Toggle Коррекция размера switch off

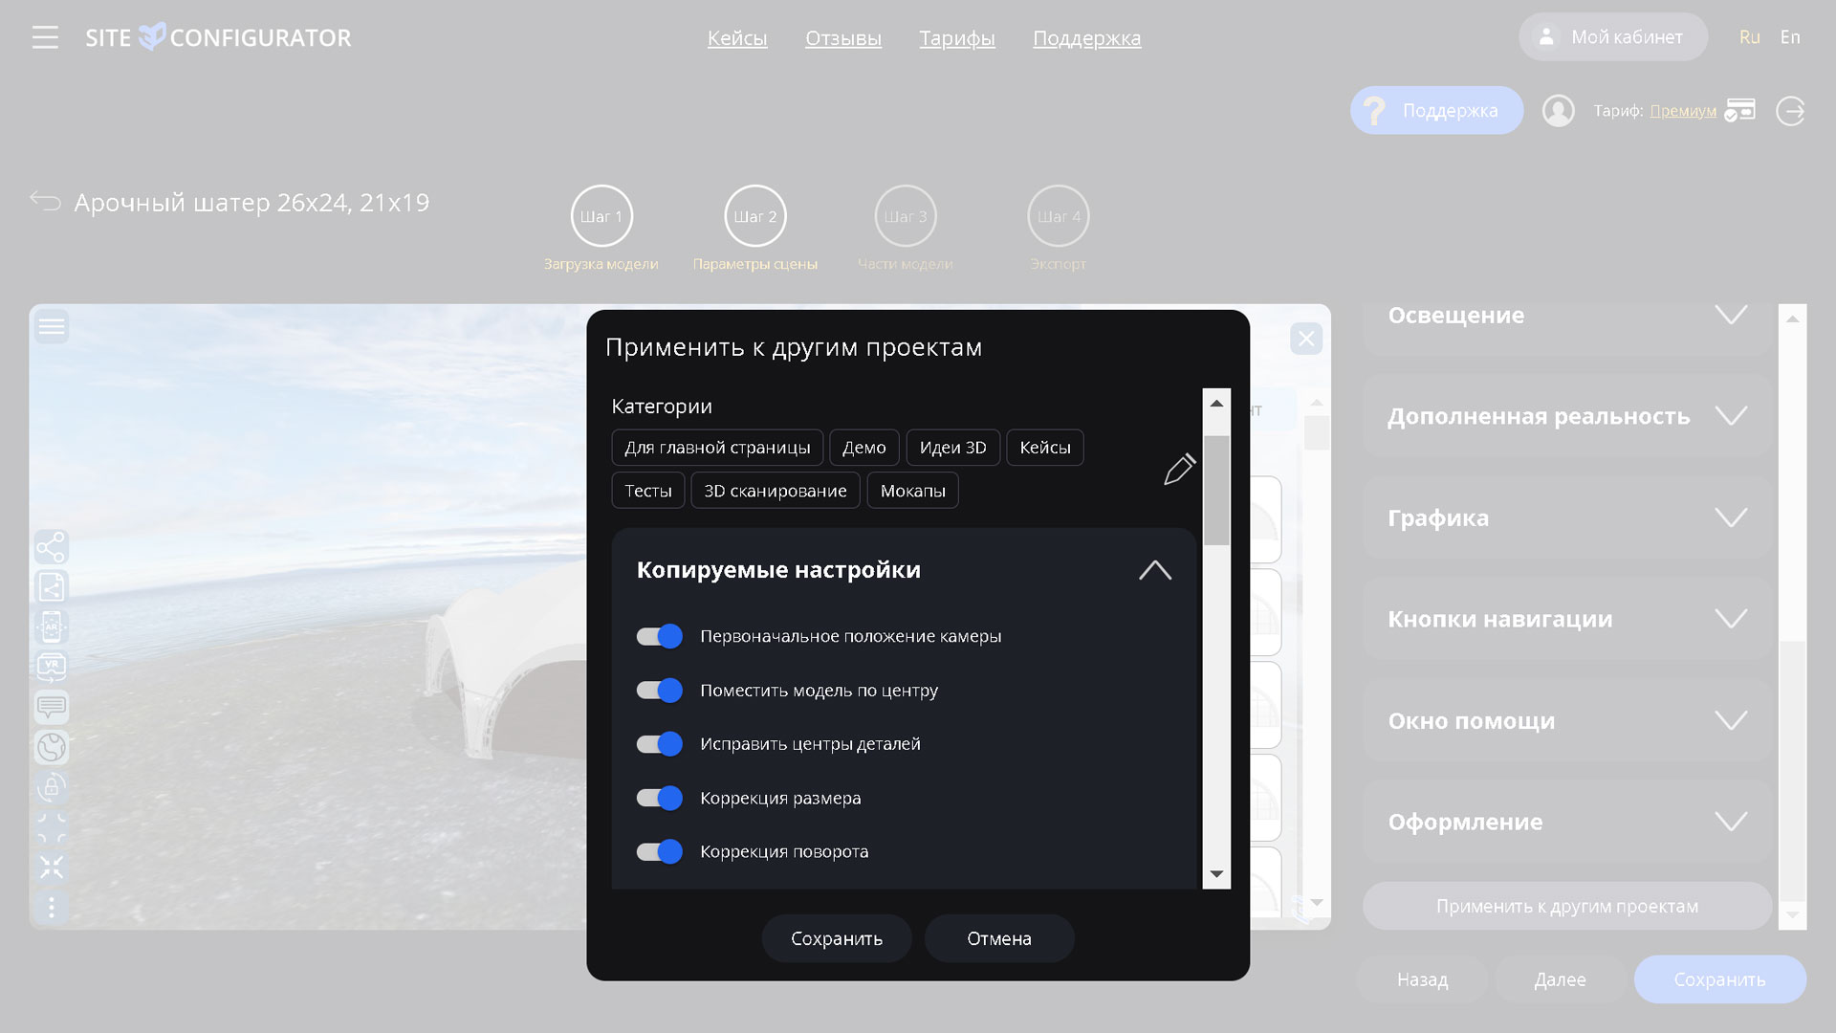click(660, 796)
